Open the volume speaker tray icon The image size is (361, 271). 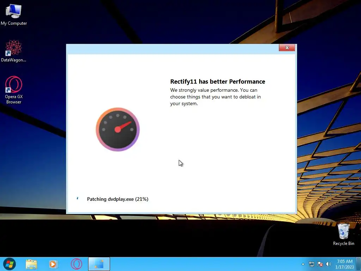329,264
